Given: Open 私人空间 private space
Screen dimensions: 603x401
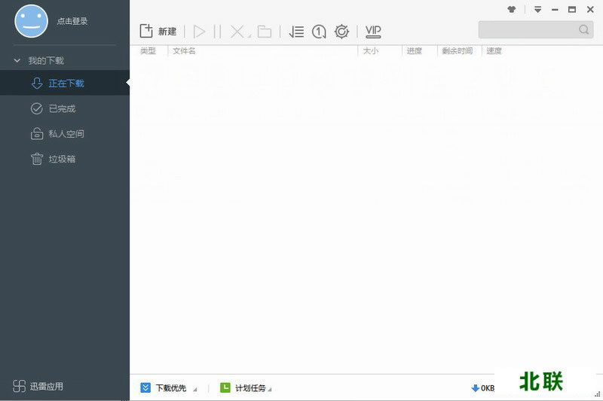Looking at the screenshot, I should 66,134.
